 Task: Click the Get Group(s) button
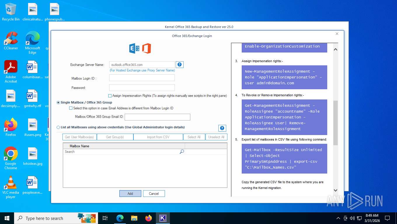click(115, 137)
